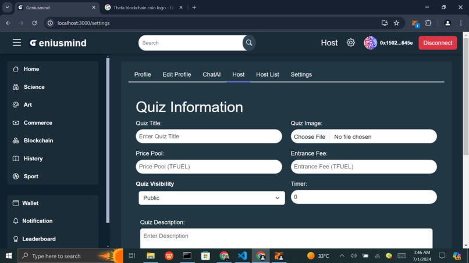Click the Sport ball icon
Image resolution: width=469 pixels, height=263 pixels.
pyautogui.click(x=16, y=176)
